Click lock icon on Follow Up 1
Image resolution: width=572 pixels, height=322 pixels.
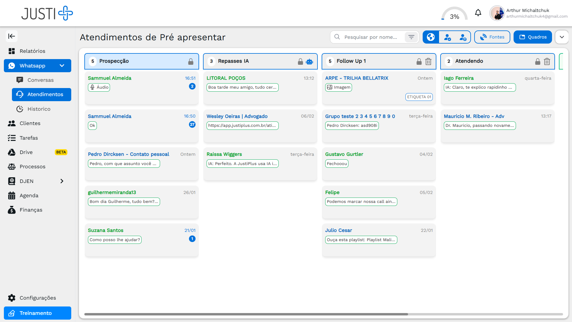[419, 61]
